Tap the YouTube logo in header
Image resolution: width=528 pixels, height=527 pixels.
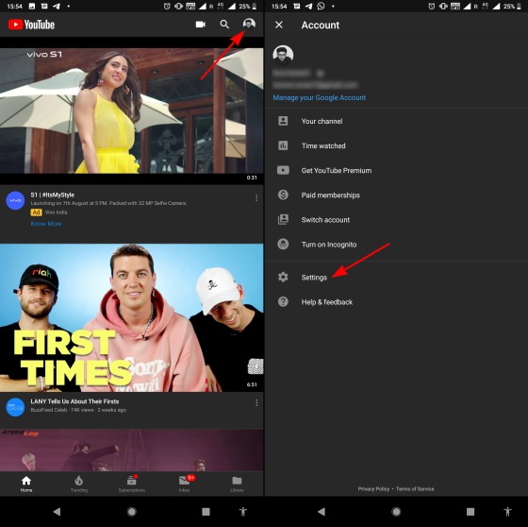31,25
